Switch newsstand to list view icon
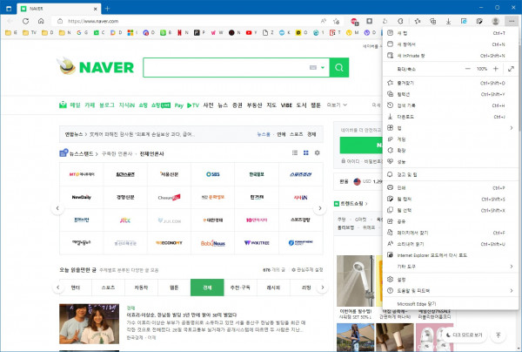Image resolution: width=522 pixels, height=352 pixels. [295, 152]
